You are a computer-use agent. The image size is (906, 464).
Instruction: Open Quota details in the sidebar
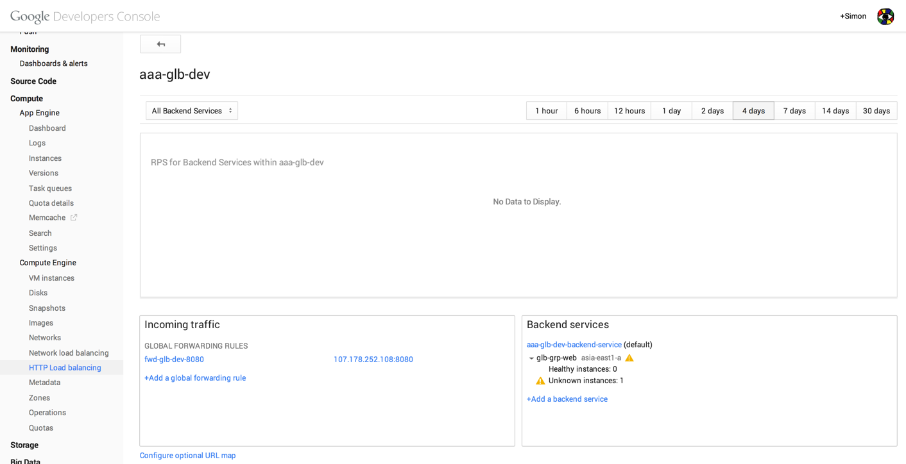point(51,203)
